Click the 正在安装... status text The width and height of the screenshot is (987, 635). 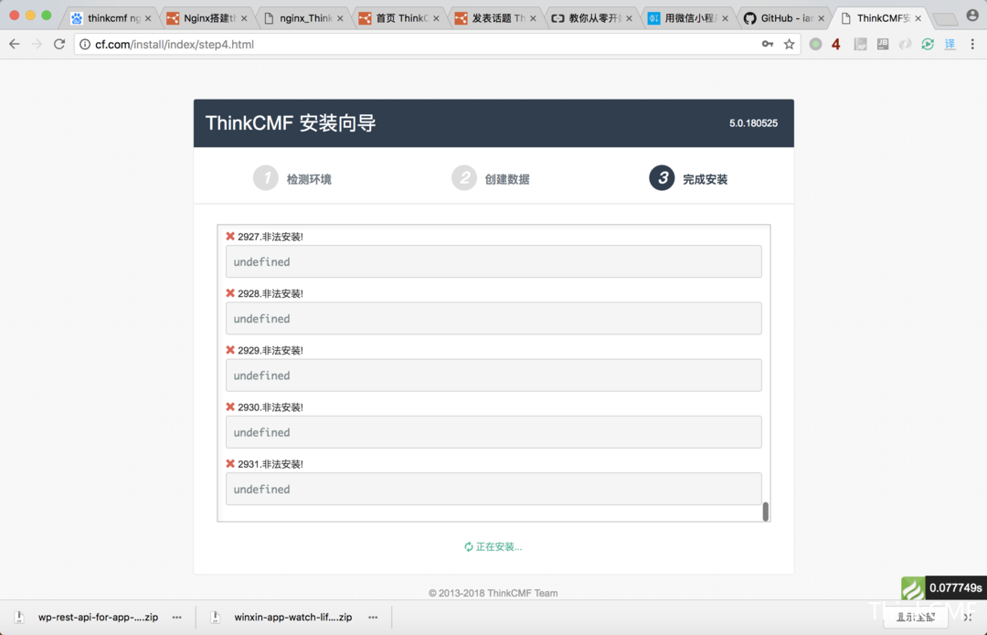pos(499,547)
